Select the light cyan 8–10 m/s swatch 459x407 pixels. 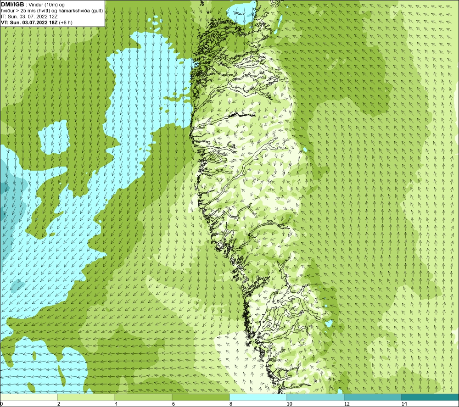pos(258,397)
